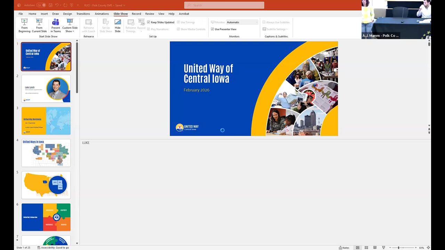Click Accessibility: Good to go status
445x250 pixels.
click(53, 248)
